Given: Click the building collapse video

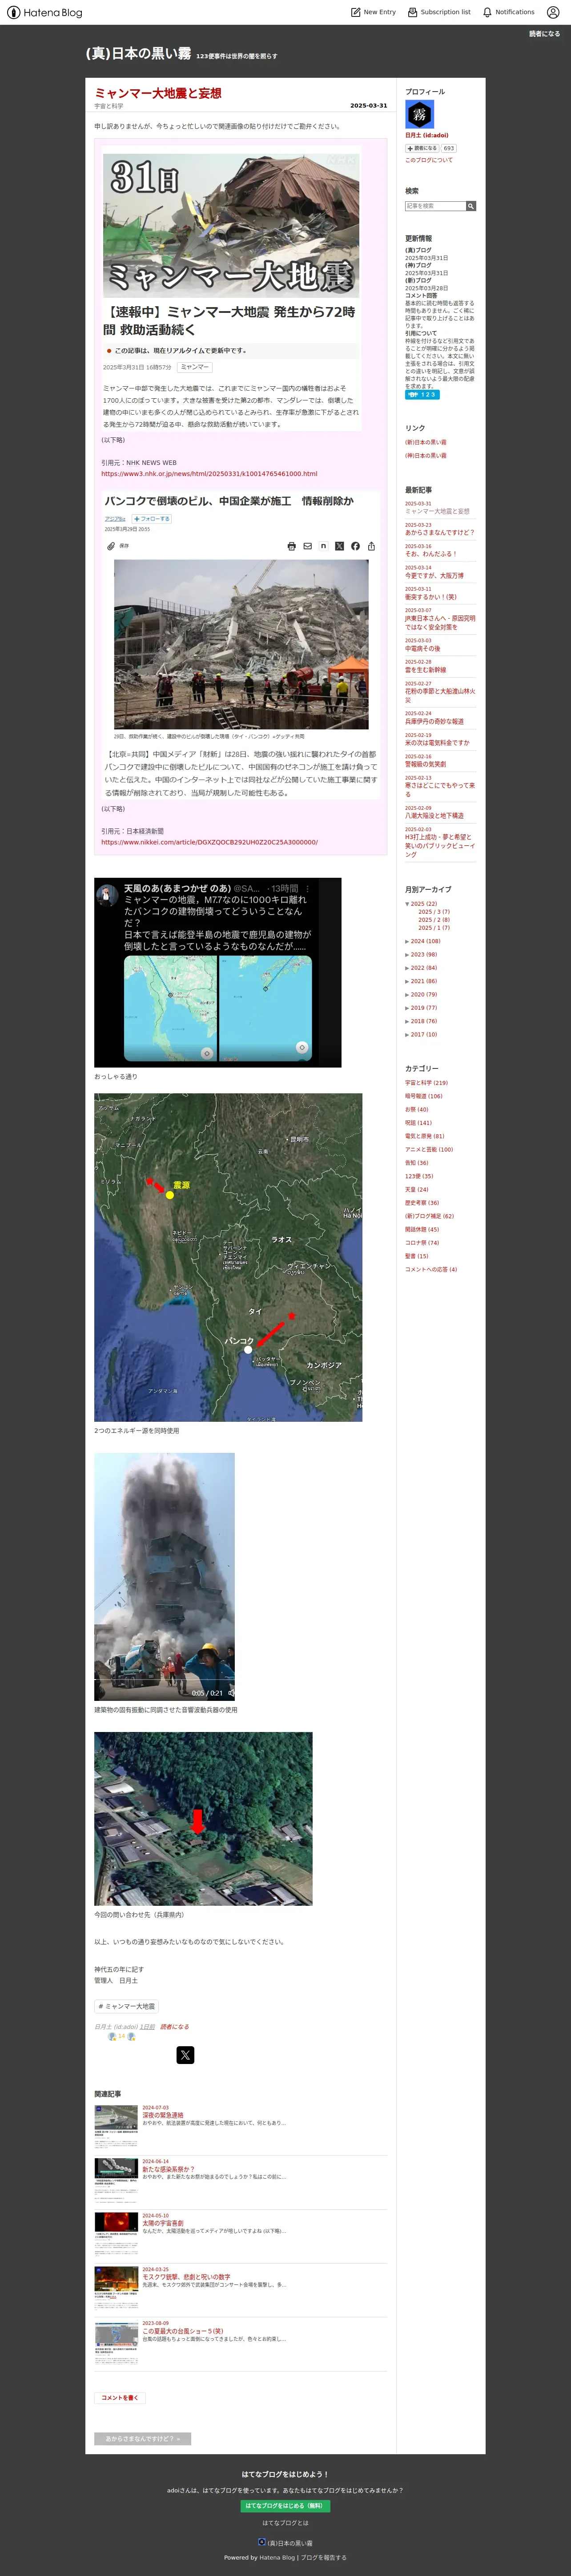Looking at the screenshot, I should [164, 1577].
